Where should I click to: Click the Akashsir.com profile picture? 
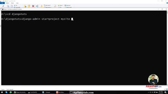[x=153, y=79]
